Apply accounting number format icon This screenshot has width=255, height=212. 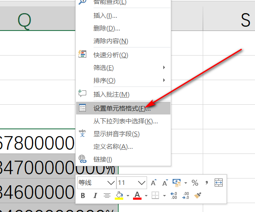point(177,183)
